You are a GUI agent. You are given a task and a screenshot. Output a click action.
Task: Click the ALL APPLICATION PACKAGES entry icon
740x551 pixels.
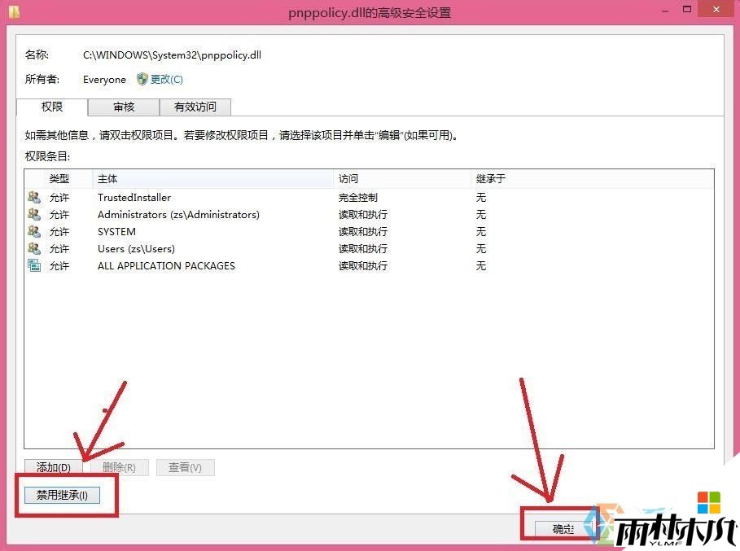[33, 265]
